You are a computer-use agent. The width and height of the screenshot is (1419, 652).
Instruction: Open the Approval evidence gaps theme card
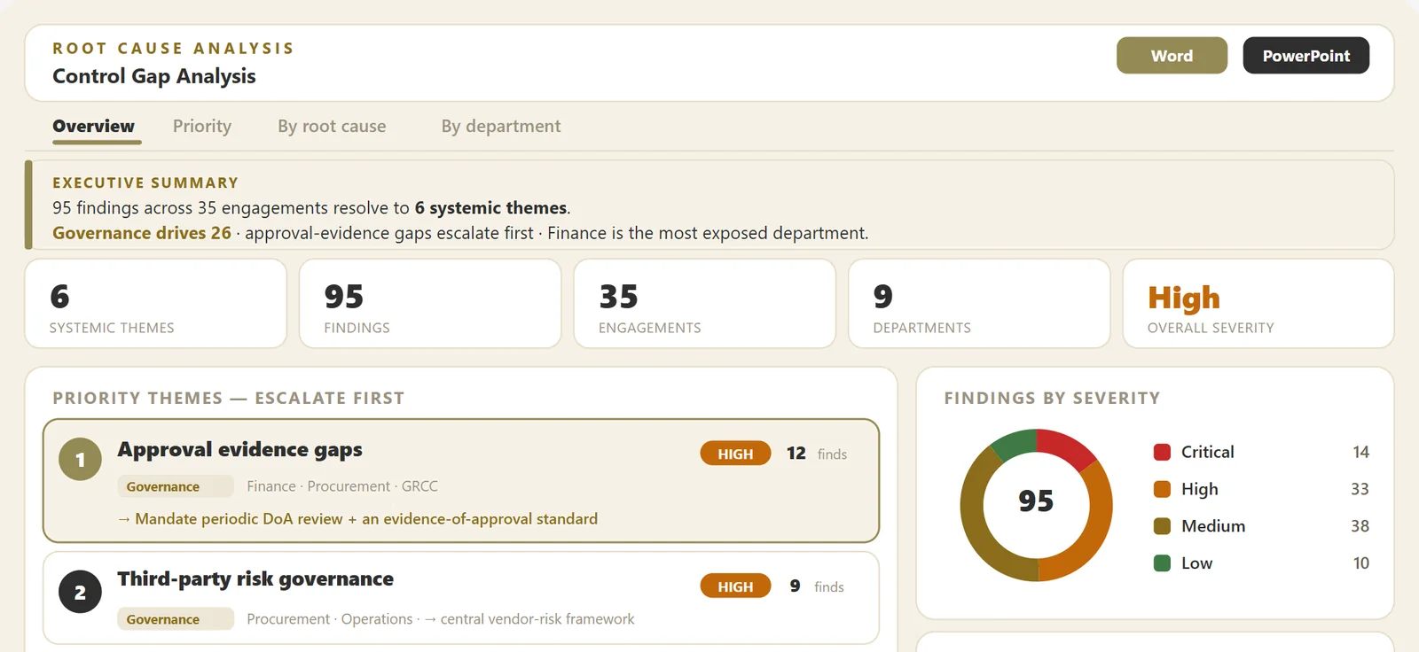point(461,481)
